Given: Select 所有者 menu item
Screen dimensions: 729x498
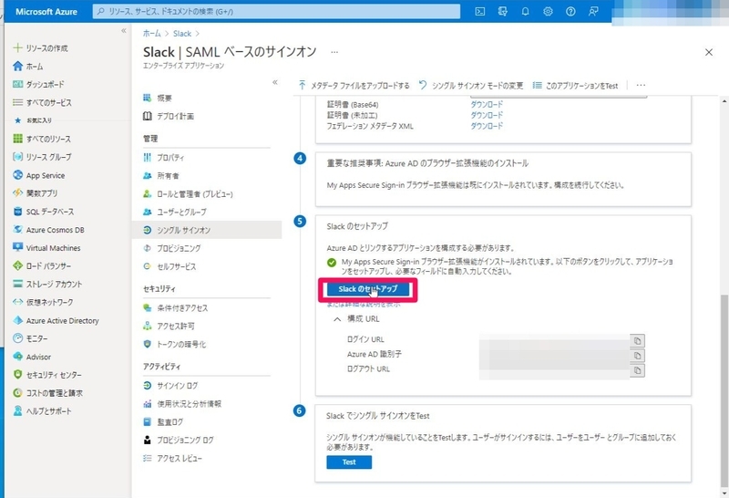Looking at the screenshot, I should click(161, 175).
